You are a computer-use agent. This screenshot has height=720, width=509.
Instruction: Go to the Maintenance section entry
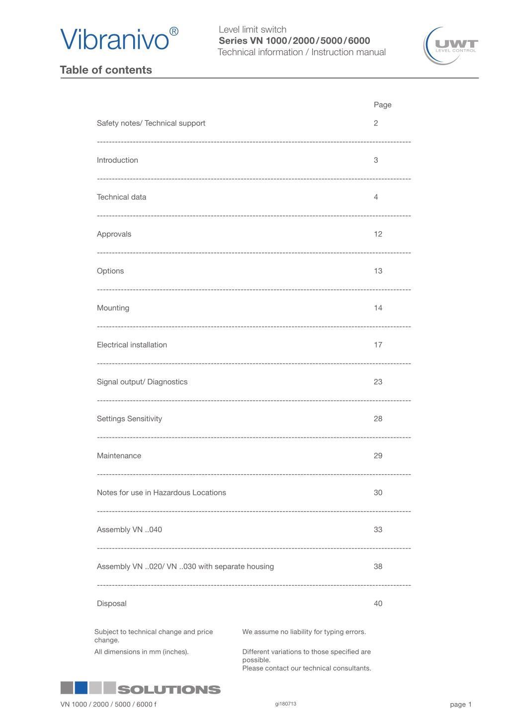click(119, 455)
